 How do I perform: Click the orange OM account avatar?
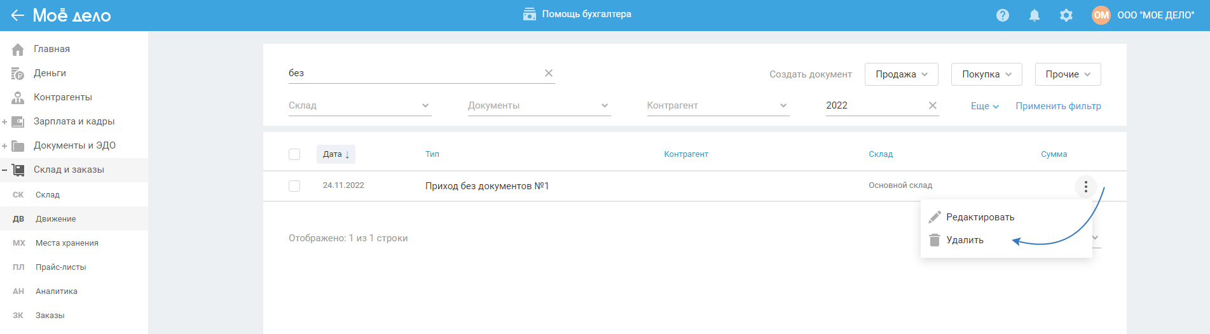pyautogui.click(x=1101, y=15)
